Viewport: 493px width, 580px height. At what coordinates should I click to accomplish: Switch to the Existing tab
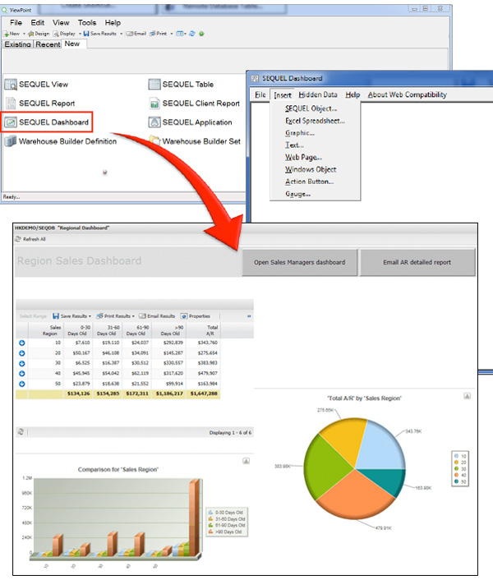(x=17, y=44)
